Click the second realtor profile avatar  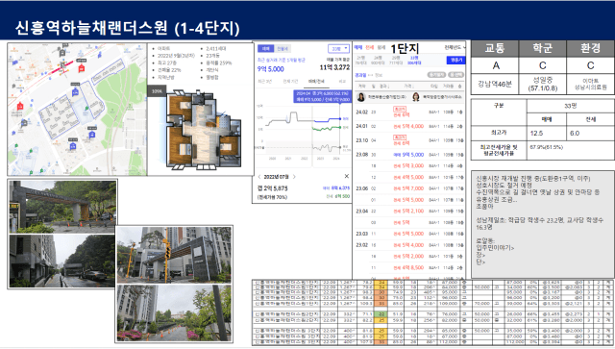[416, 96]
